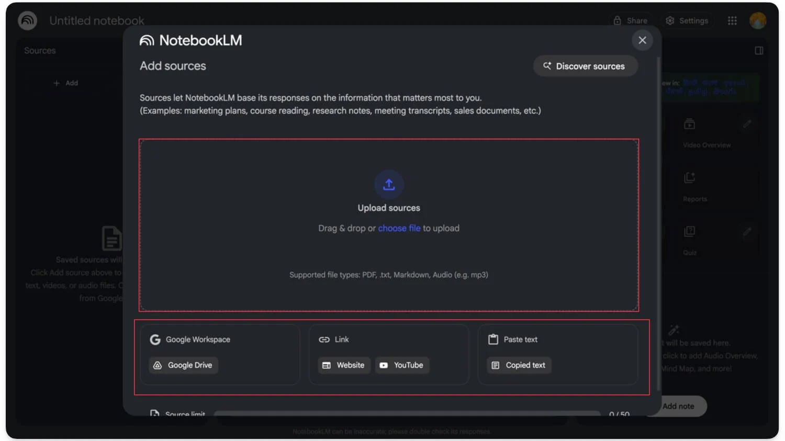Click the source limit progress bar

pyautogui.click(x=407, y=413)
